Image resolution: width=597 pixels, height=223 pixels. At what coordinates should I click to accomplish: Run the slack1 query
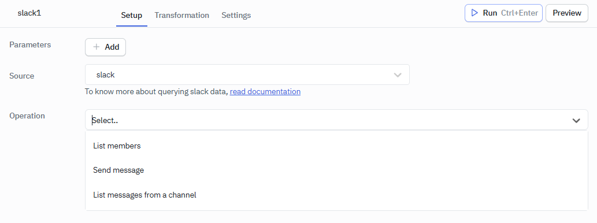pos(503,13)
